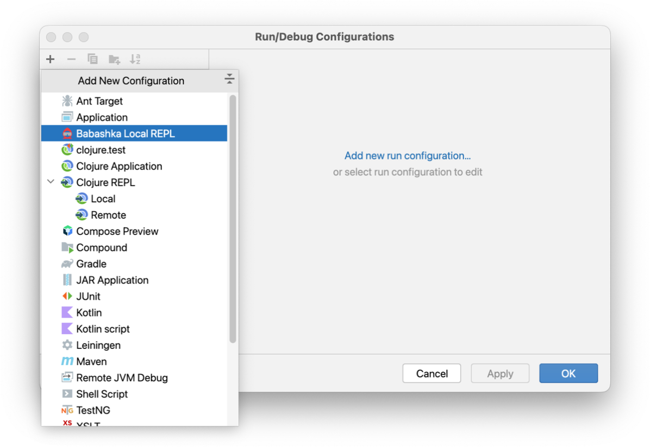Click the Kotlin logo icon
Screen dimensions: 650x447
(x=67, y=312)
